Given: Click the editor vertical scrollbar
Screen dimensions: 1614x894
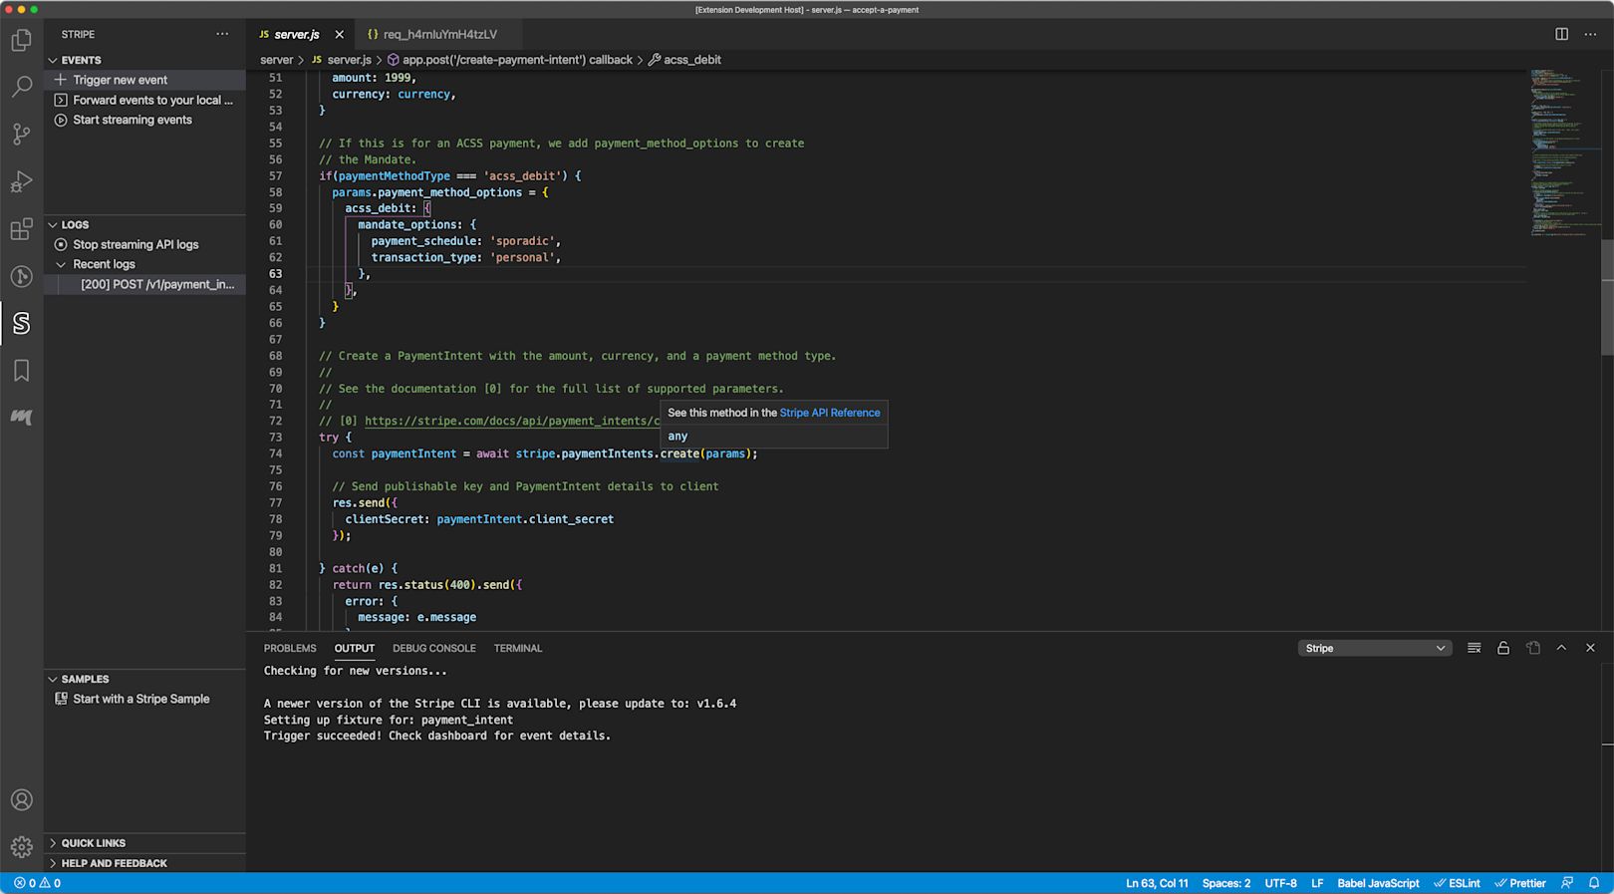Looking at the screenshot, I should point(1606,297).
